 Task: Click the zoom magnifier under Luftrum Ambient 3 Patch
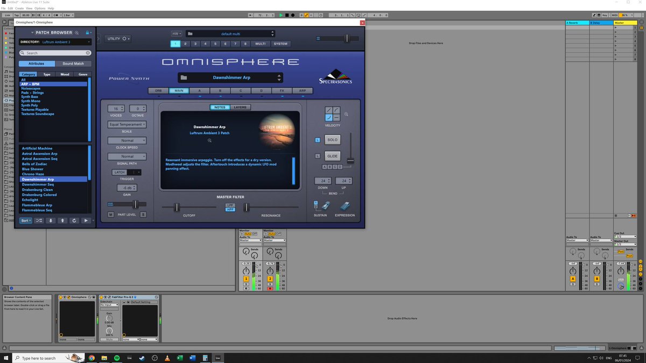click(x=210, y=140)
